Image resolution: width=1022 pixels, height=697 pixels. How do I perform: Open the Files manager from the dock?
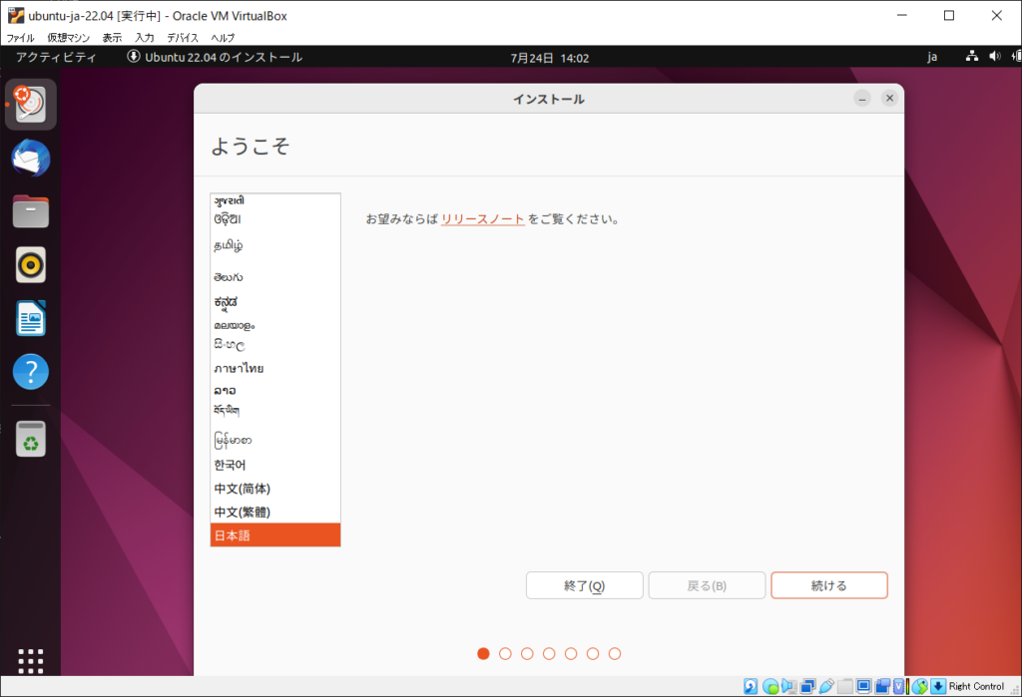coord(31,211)
